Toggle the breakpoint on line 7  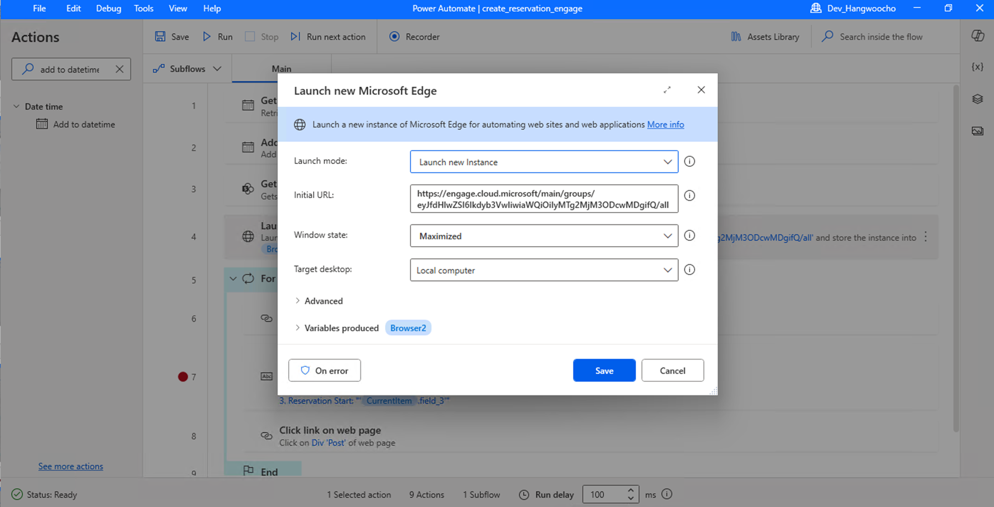(183, 377)
